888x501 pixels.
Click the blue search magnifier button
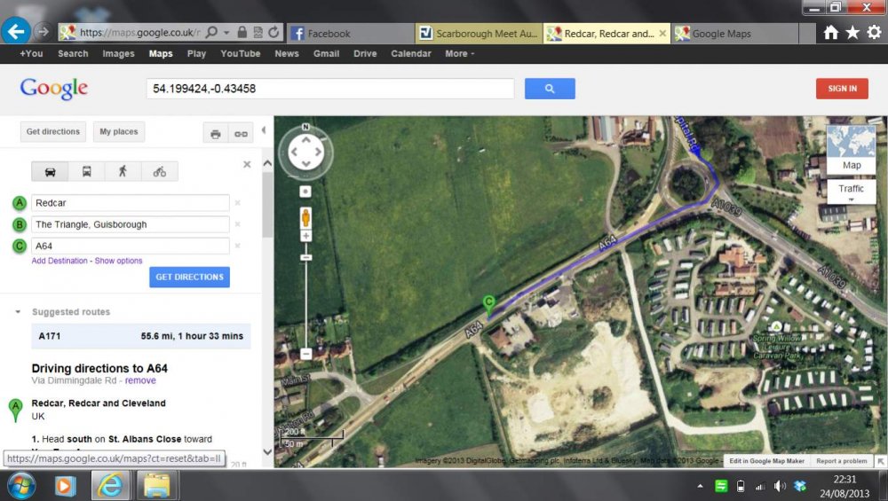click(550, 89)
